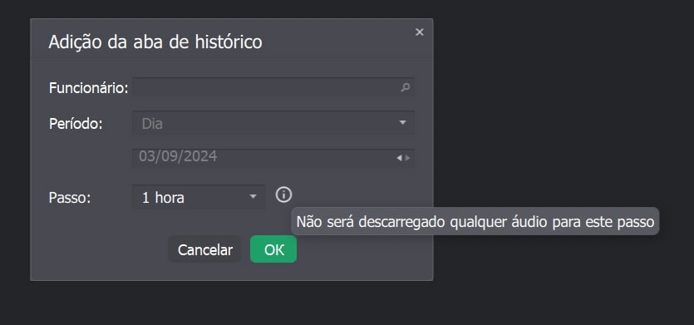Image resolution: width=694 pixels, height=325 pixels.
Task: Click the tooltip about áudio não descarregado
Action: 475,221
